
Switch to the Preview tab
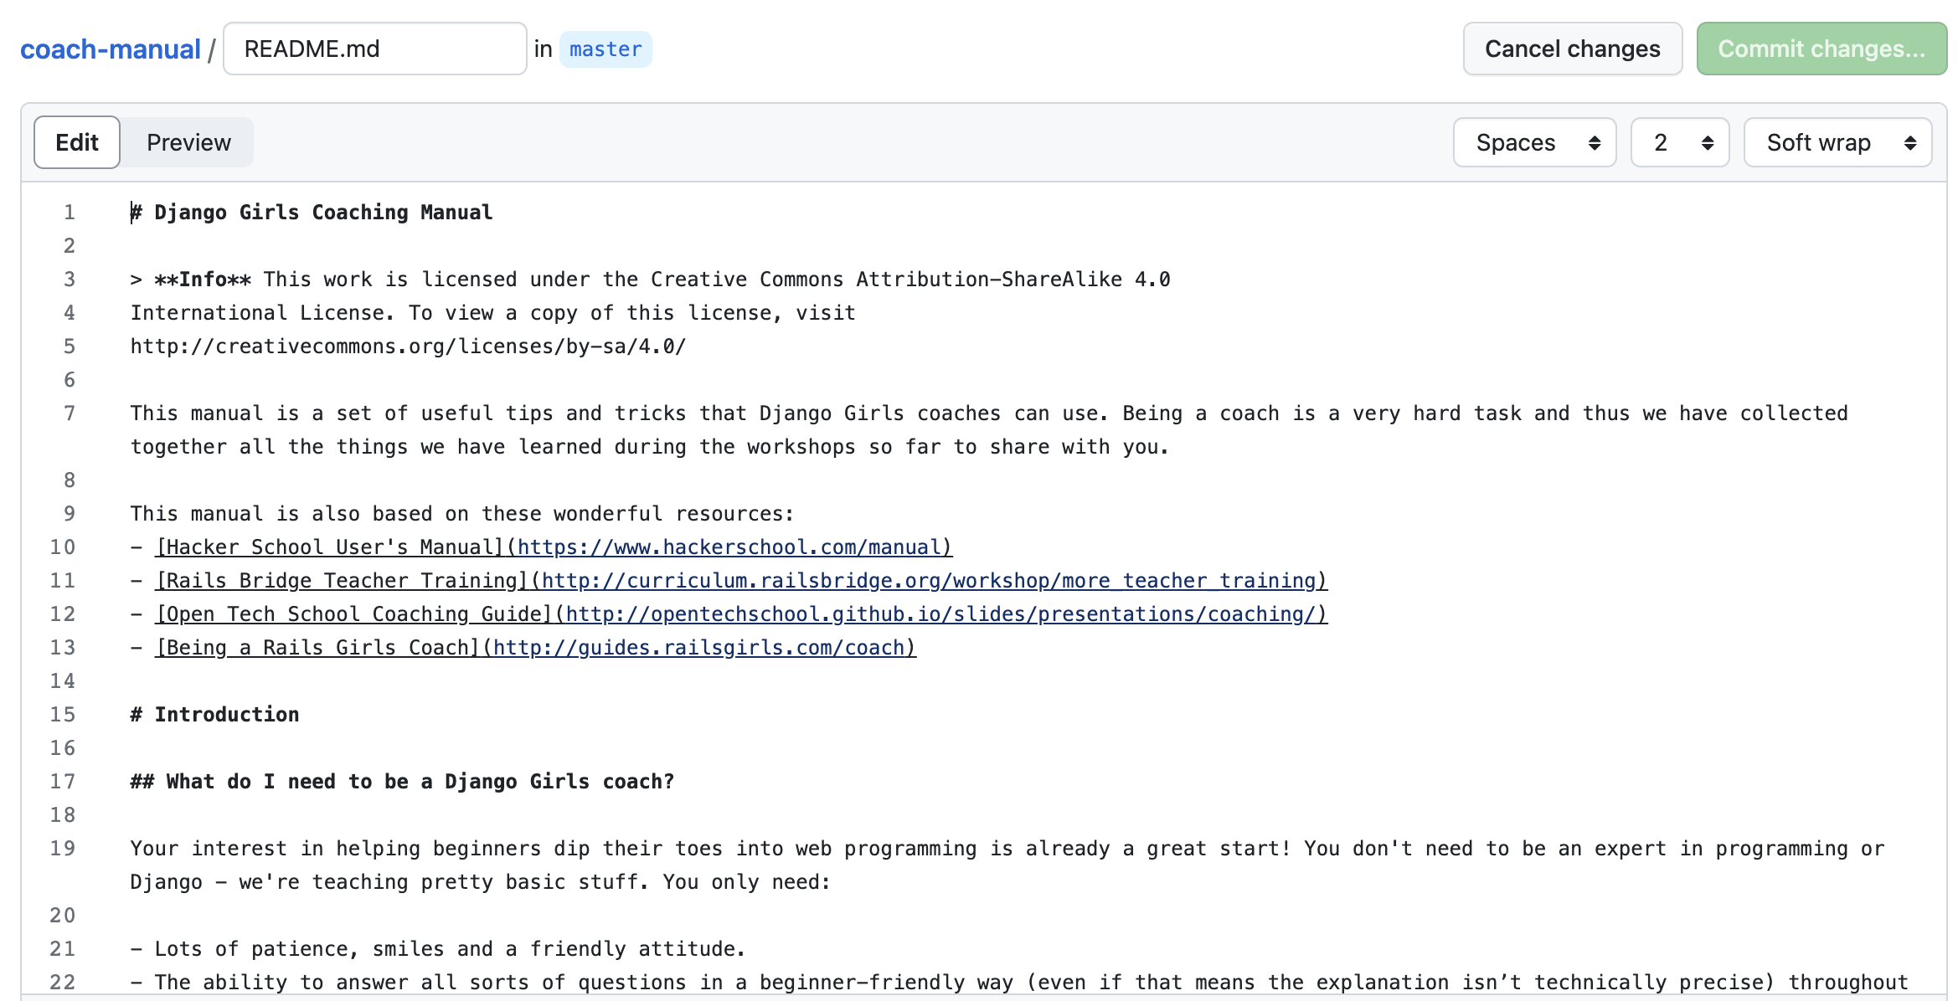click(188, 142)
